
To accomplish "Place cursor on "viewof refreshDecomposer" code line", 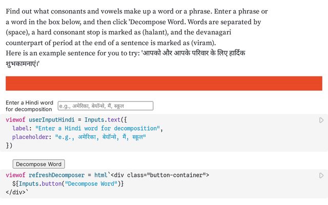I will [x=108, y=175].
